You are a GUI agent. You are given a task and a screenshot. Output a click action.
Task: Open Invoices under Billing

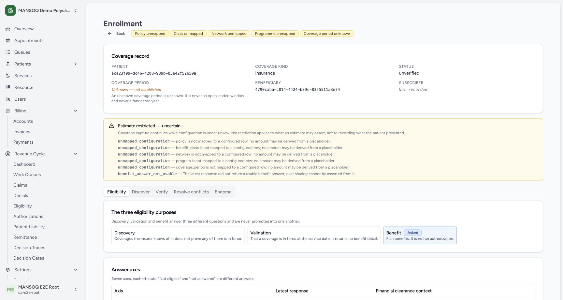pyautogui.click(x=22, y=132)
